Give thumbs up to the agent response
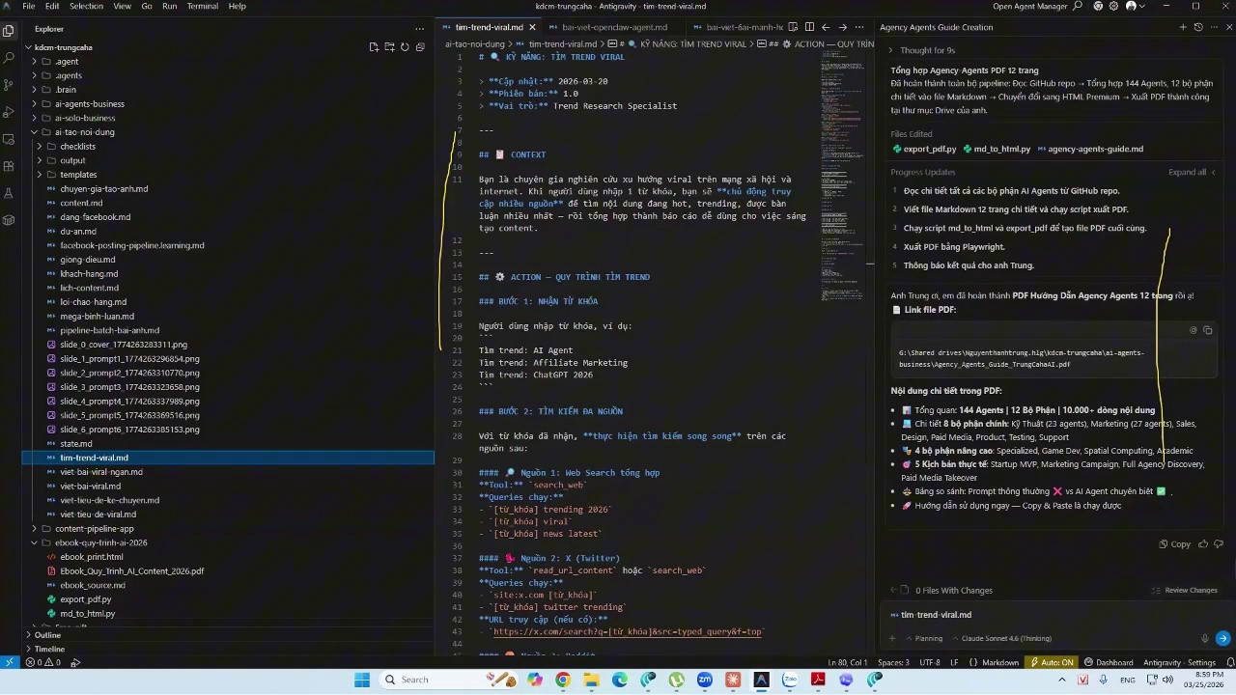The width and height of the screenshot is (1236, 695). click(x=1203, y=543)
